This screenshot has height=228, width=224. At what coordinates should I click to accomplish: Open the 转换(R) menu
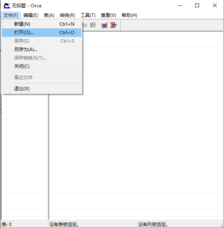[x=68, y=15]
